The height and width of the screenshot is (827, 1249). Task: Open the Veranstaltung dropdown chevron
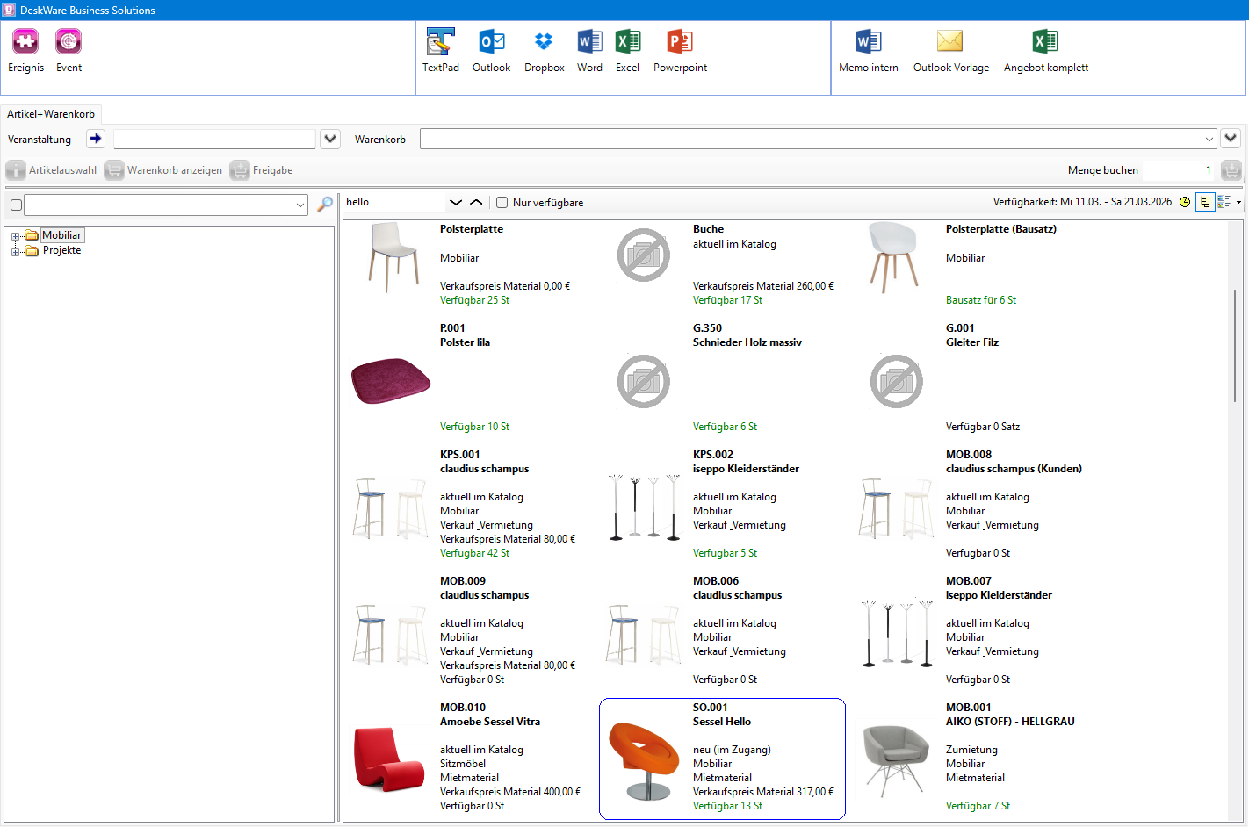tap(329, 139)
